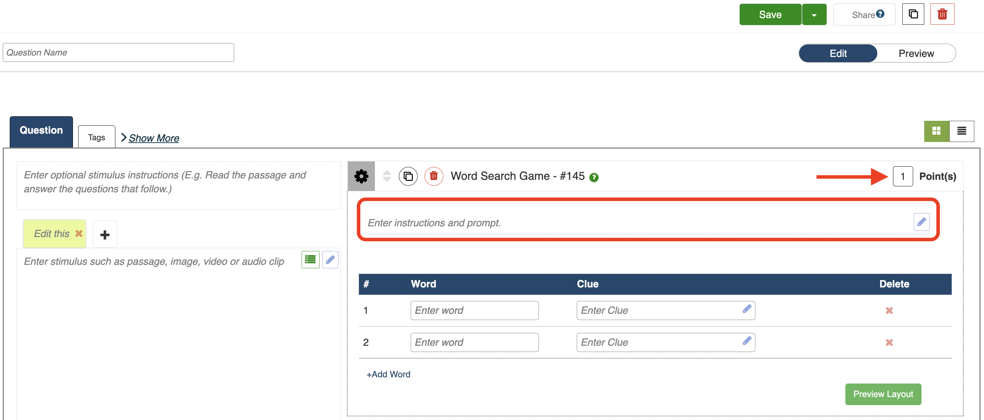Image resolution: width=984 pixels, height=420 pixels.
Task: Delete word row 1
Action: (x=889, y=311)
